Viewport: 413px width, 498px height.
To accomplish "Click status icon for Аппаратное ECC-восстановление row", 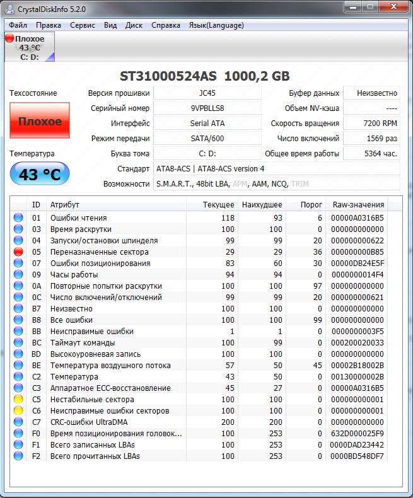I will click(x=18, y=388).
